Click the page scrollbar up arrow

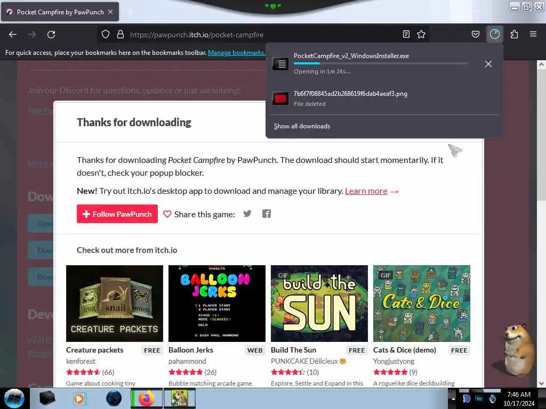pyautogui.click(x=542, y=64)
